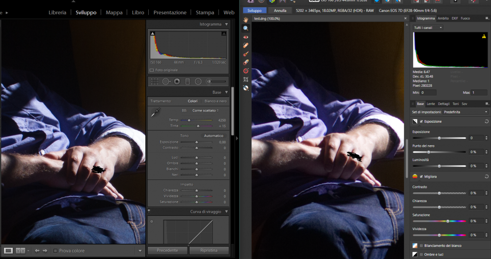Screen dimensions: 491x259
Task: Click the blue Sviluppo button
Action: click(x=255, y=10)
